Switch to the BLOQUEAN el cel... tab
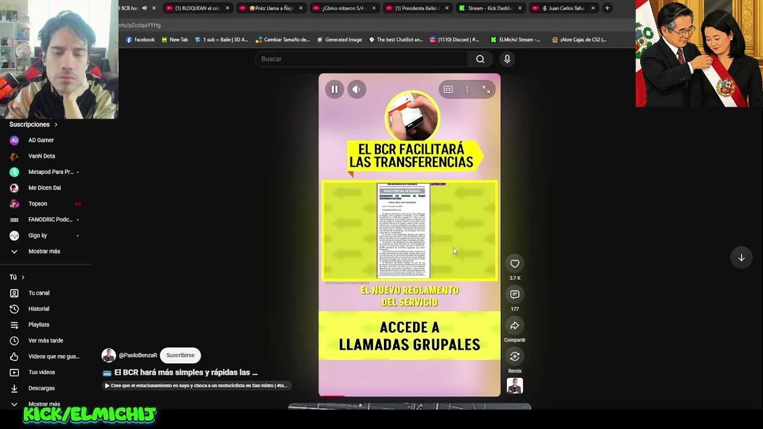 click(x=197, y=8)
